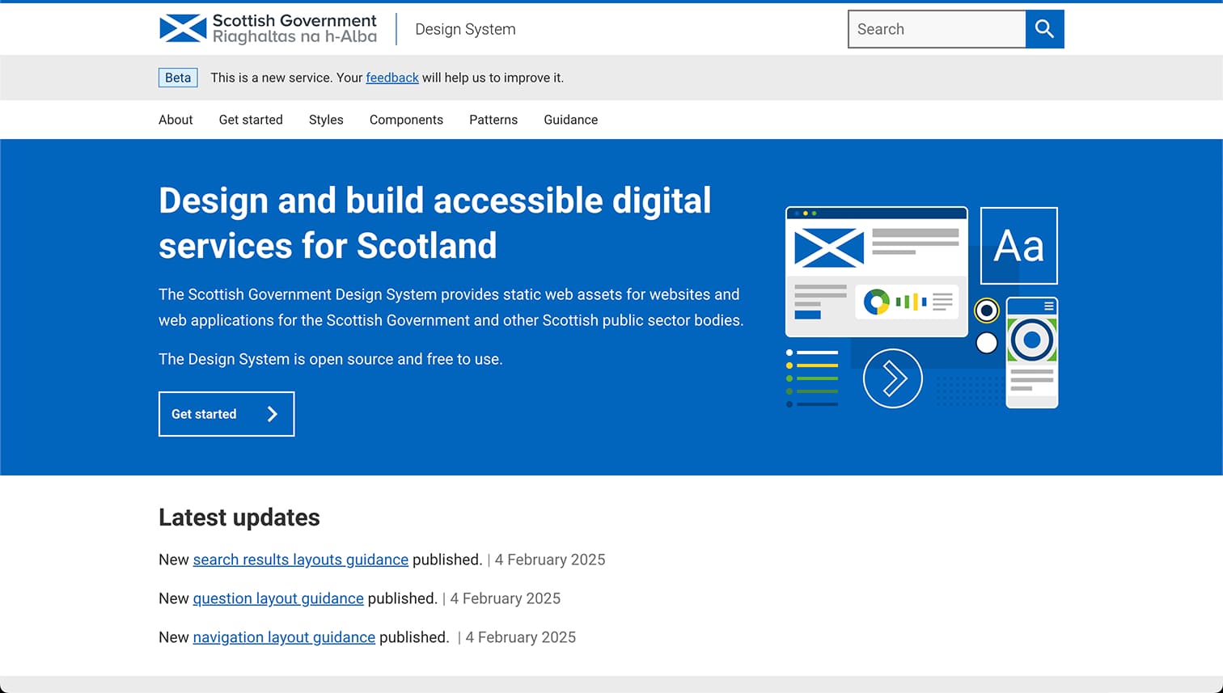Click the Scottish Government saltire flag logo

(x=183, y=28)
